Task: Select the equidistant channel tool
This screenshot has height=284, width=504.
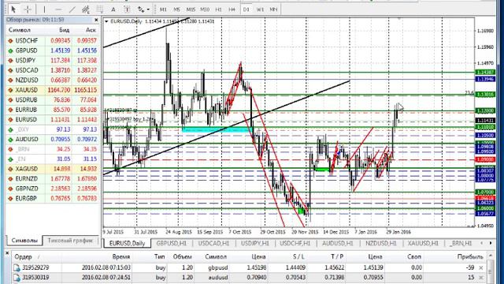Action: click(86, 9)
